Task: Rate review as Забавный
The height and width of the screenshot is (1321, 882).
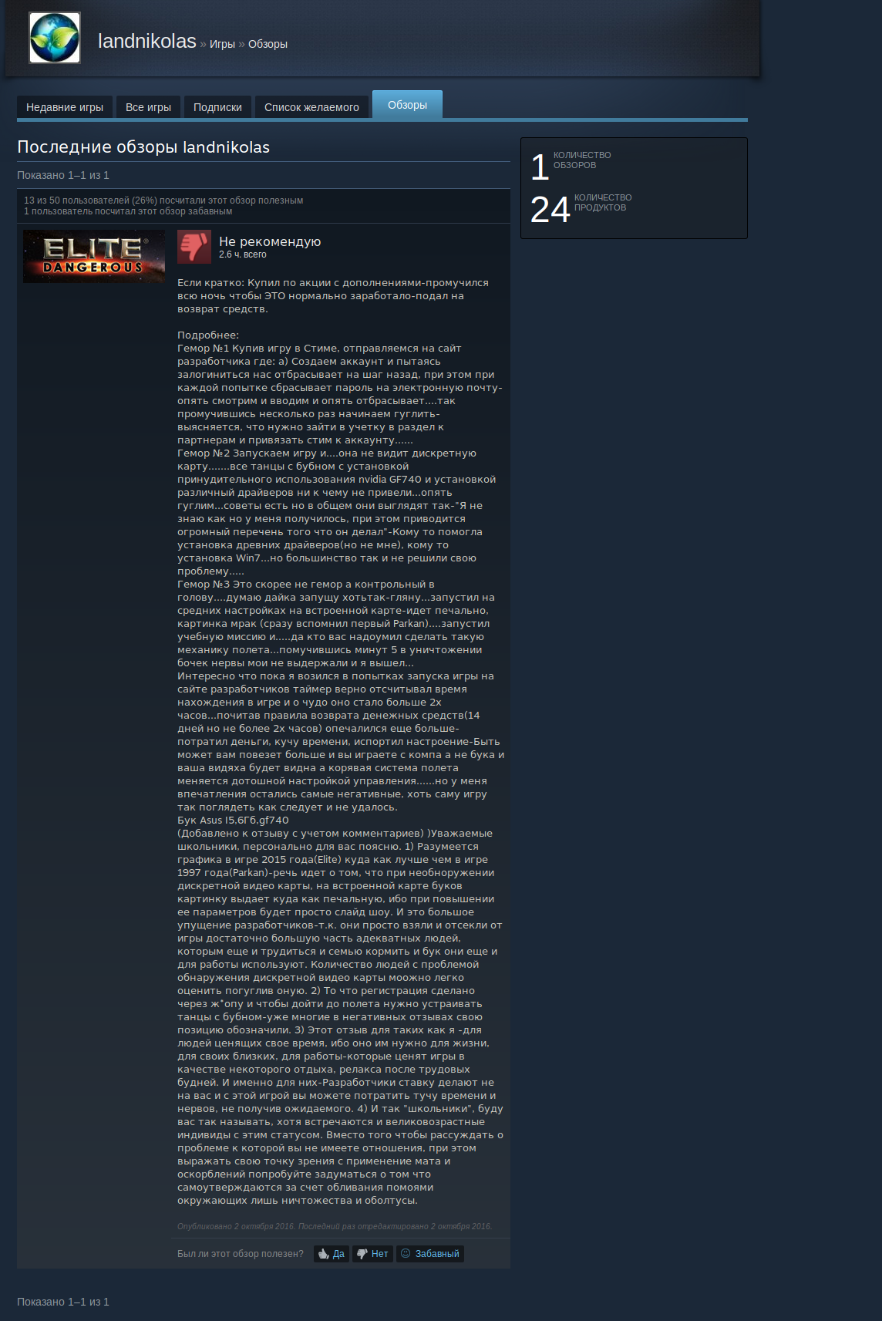Action: point(430,1254)
